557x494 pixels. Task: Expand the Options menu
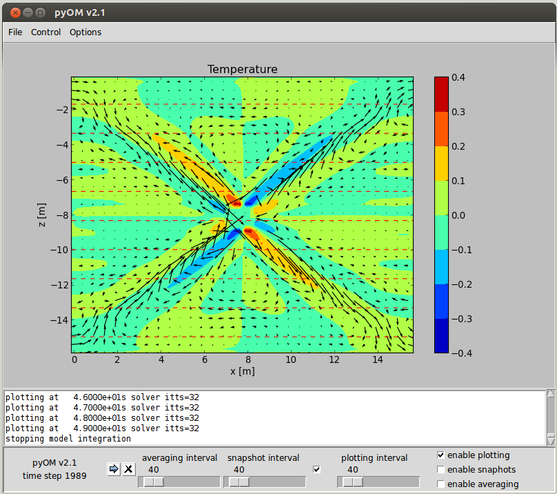[x=85, y=32]
